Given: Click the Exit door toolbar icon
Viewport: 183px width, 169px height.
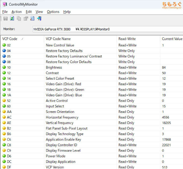Looking at the screenshot, I should (x=39, y=18).
